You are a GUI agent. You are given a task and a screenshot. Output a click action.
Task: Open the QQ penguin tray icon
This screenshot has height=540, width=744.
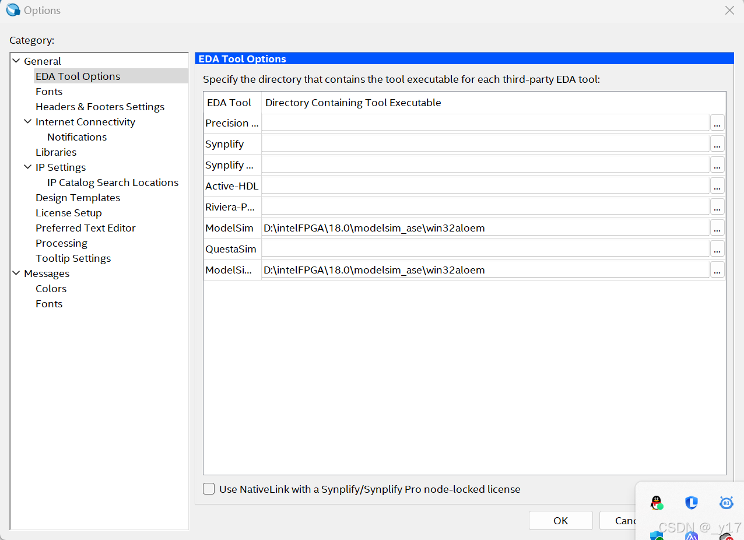[657, 502]
